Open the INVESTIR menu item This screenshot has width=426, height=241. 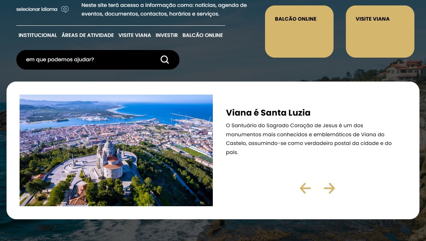[167, 35]
